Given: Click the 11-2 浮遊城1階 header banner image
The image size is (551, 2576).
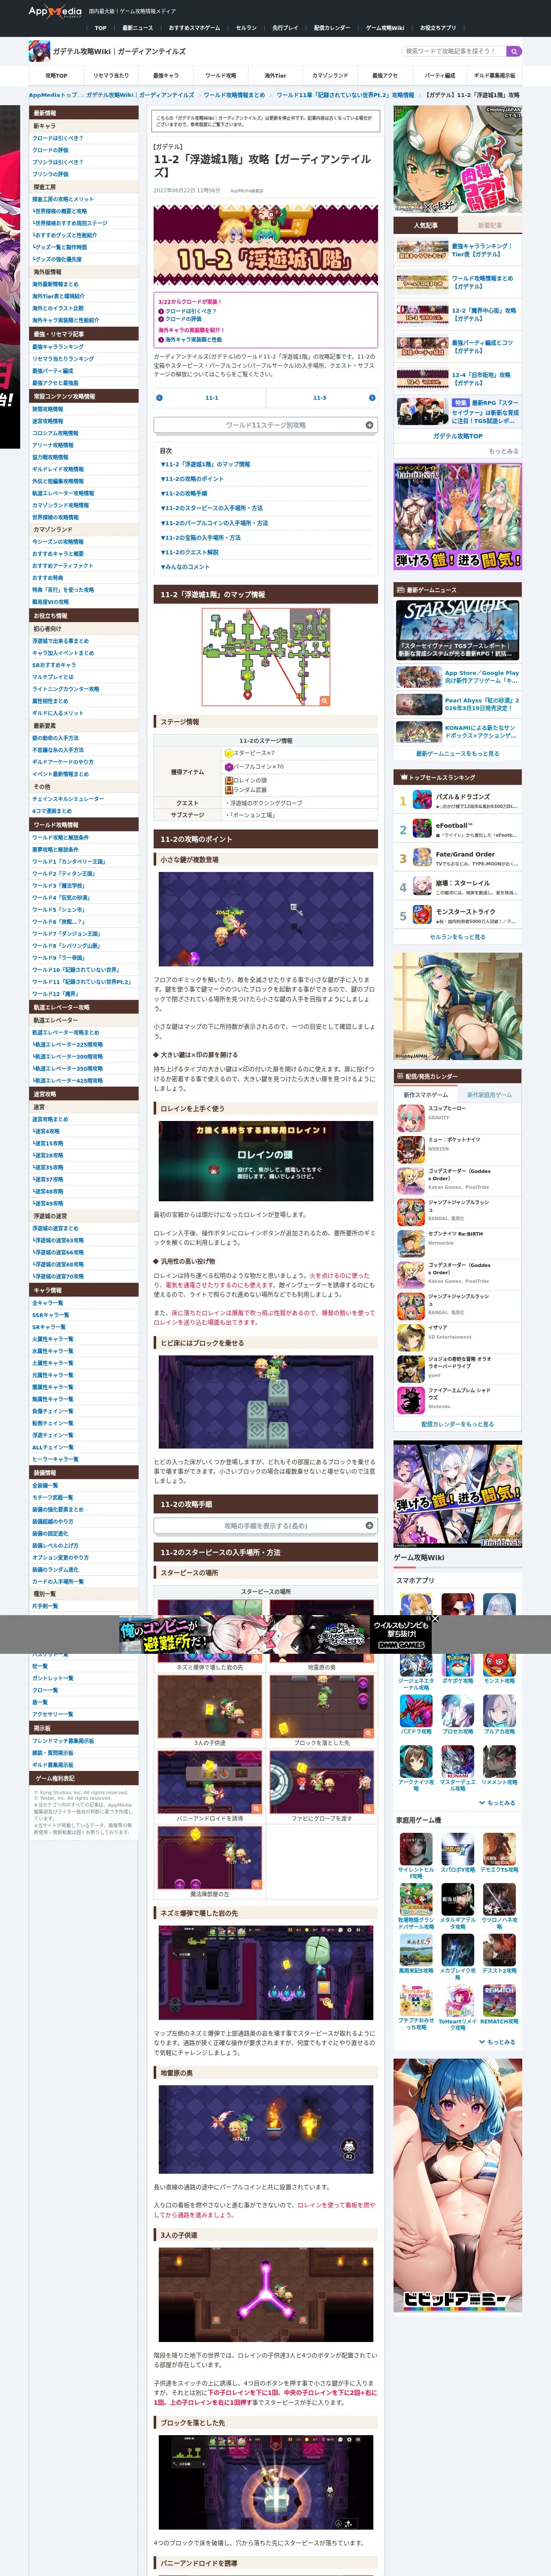Looking at the screenshot, I should [266, 246].
